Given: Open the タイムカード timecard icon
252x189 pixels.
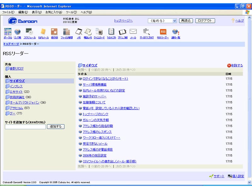Looking at the screenshot, I should [99, 31].
